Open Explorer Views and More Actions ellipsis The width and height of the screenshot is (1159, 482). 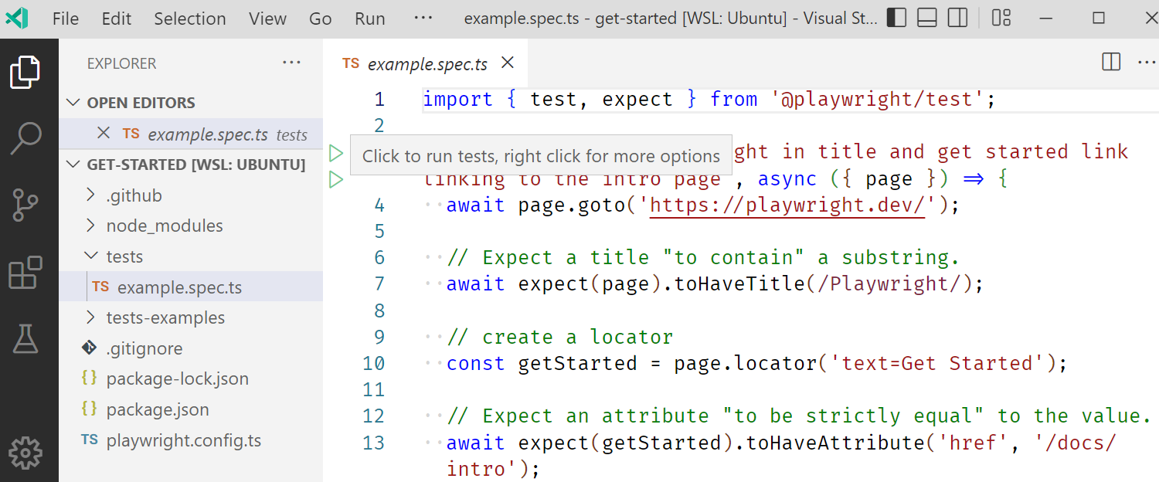click(291, 63)
